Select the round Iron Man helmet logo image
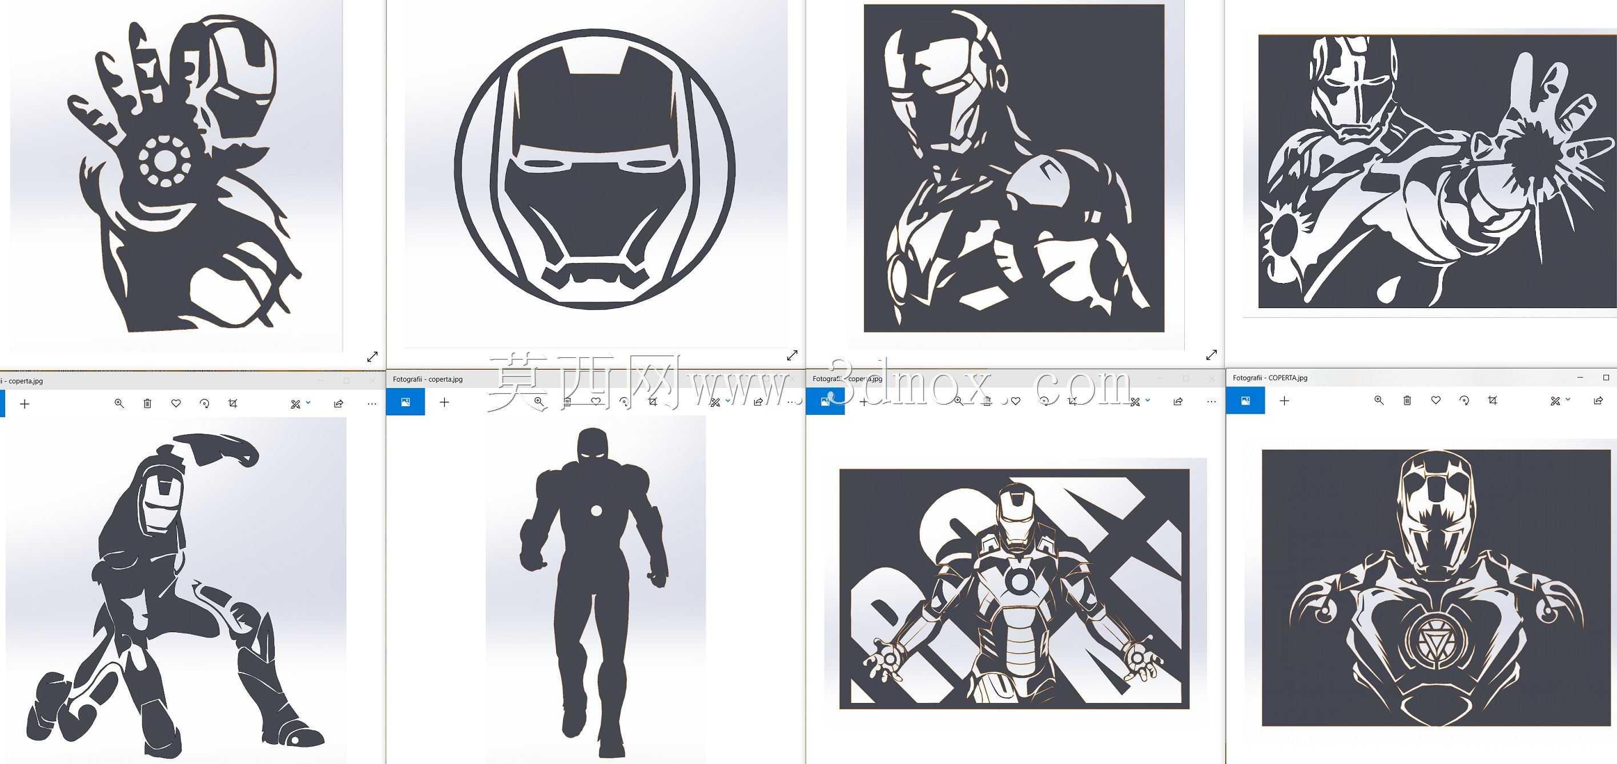 (x=595, y=169)
